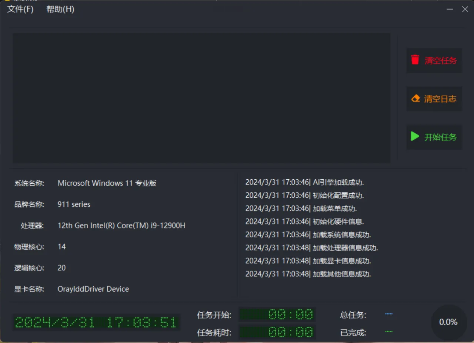Click inside the empty task list area
Viewport: 474px width, 343px height.
pos(201,98)
